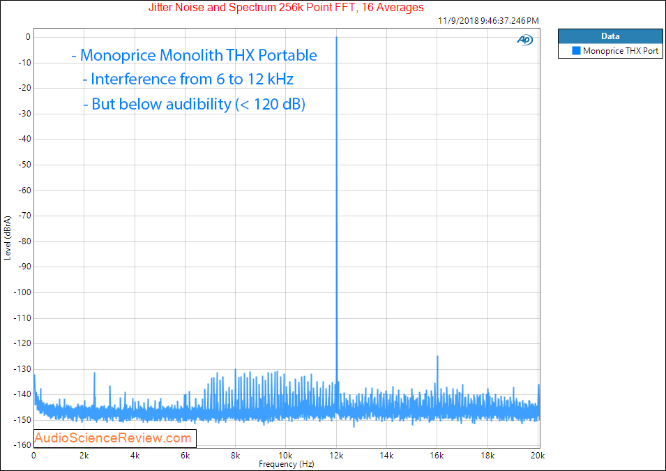Screen dimensions: 666x471
Task: Click the "- Monoprice Monolith THX Portable" annotation
Action: 194,55
